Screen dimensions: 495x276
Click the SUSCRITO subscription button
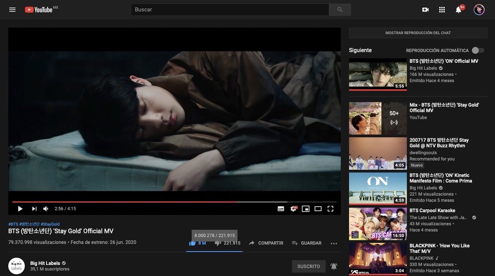point(309,266)
